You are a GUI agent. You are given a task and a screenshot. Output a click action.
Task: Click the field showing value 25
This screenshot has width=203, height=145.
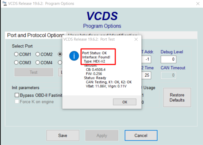pyautogui.click(x=146, y=75)
